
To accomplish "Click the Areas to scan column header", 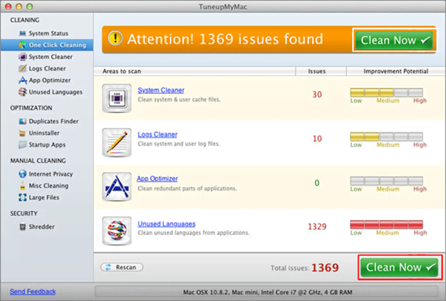I will point(195,71).
